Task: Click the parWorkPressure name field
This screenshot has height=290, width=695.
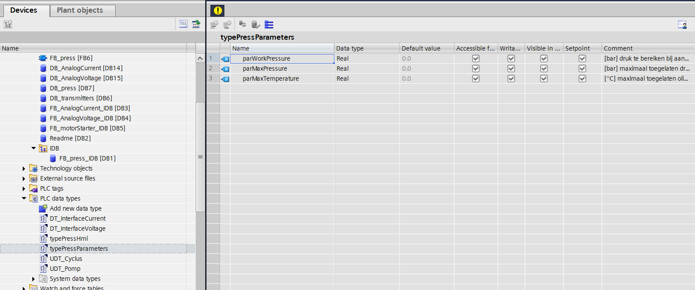Action: [282, 58]
